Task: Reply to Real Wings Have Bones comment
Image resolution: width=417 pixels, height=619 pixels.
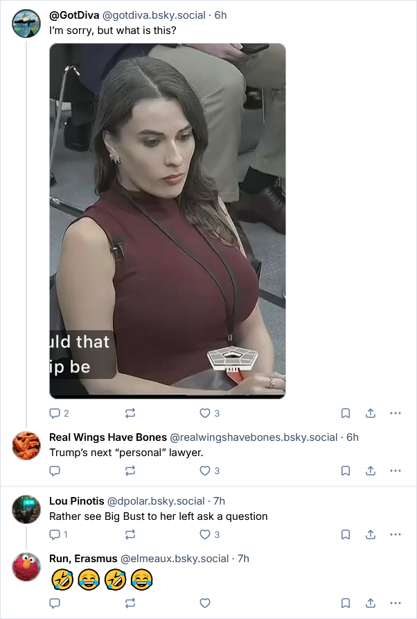Action: pos(55,471)
